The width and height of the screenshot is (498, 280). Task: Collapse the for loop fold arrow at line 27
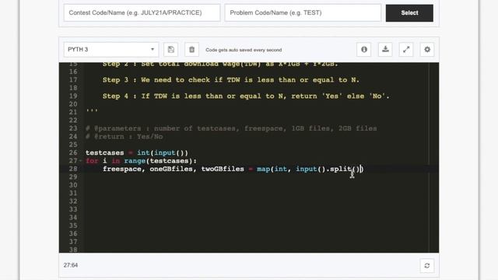click(x=81, y=161)
